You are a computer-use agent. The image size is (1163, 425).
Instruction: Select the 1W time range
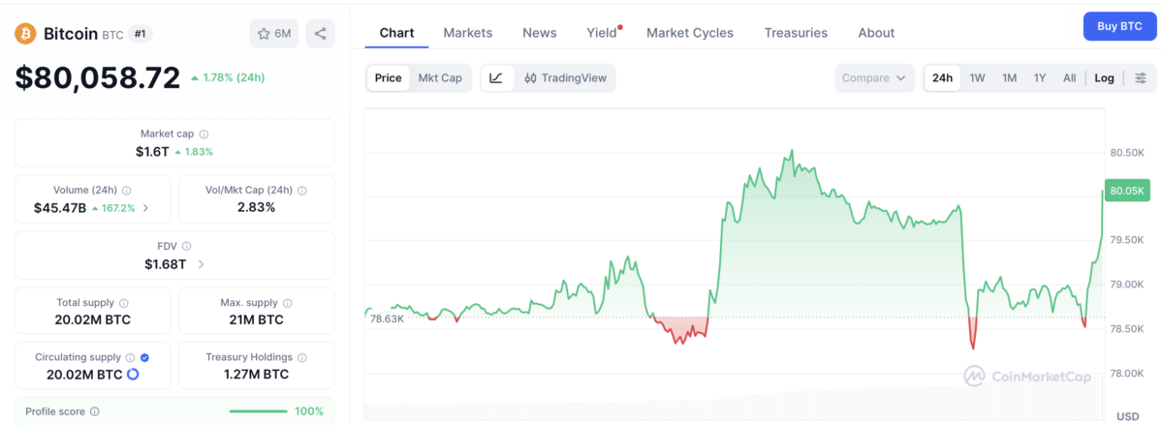coord(977,78)
